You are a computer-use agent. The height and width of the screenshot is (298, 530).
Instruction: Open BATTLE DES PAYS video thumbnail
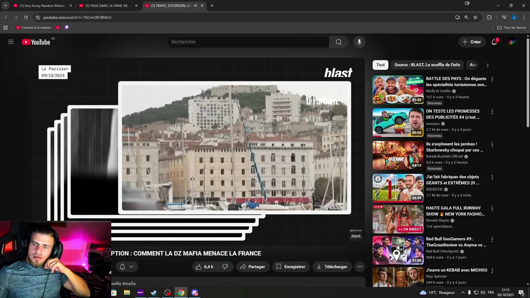(398, 89)
